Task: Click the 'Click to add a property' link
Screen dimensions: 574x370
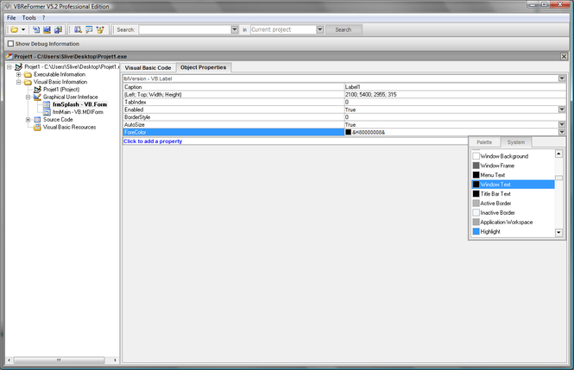Action: pos(153,141)
